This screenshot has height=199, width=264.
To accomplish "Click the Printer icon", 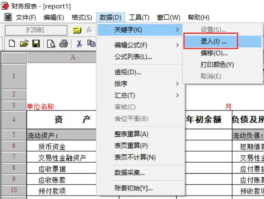I will (64, 44).
